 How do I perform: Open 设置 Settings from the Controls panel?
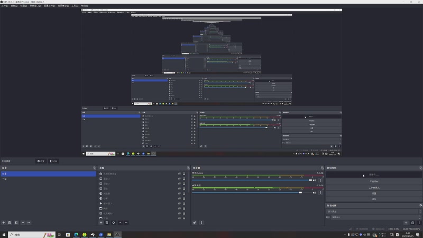(374, 193)
